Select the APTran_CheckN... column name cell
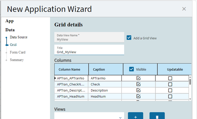The image size is (197, 119). tap(71, 84)
